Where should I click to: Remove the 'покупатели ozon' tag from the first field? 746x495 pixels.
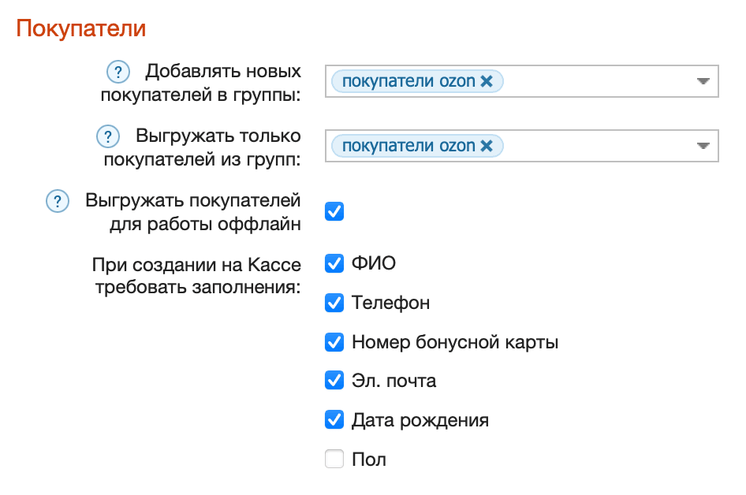click(487, 81)
